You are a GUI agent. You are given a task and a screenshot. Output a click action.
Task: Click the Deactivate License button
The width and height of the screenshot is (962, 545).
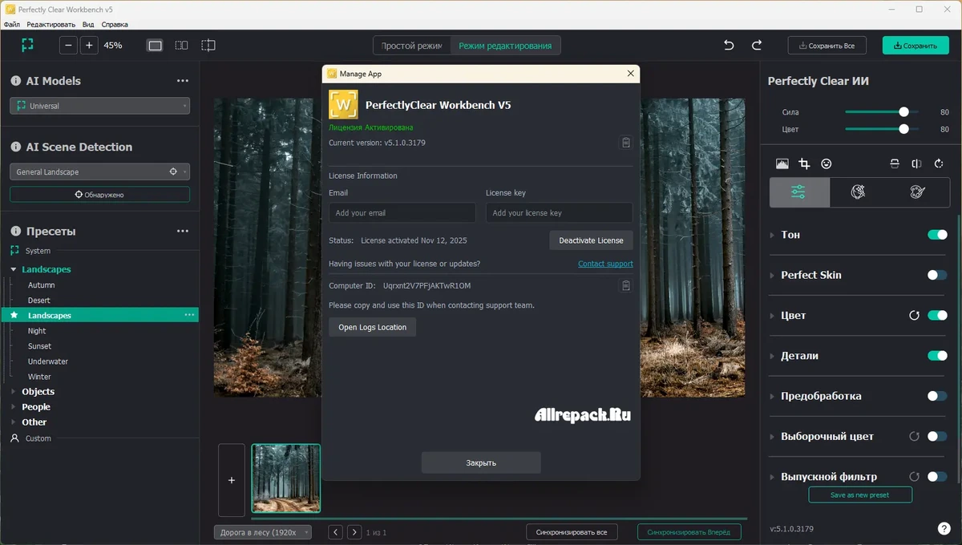[591, 240]
